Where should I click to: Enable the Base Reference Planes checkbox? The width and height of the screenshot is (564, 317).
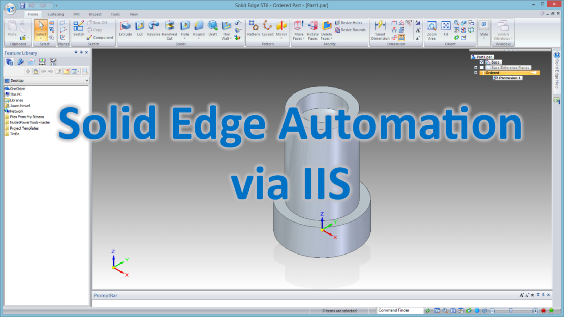481,67
